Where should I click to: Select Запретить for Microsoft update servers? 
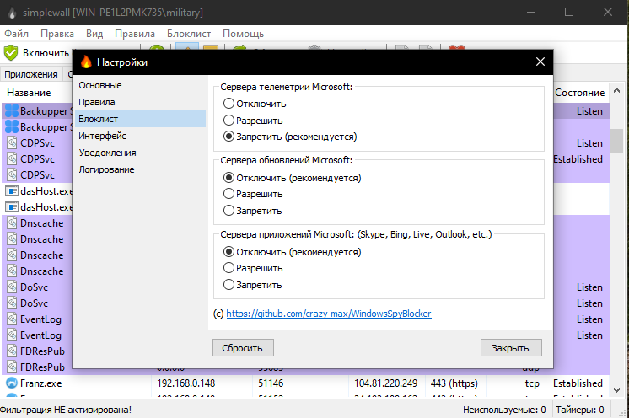(252, 211)
